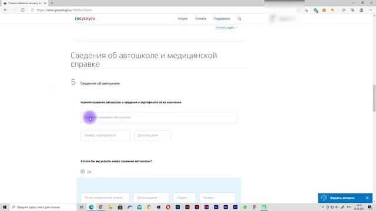Image resolution: width=376 pixels, height=211 pixels.
Task: Open Figma from the taskbar
Action: [254, 207]
